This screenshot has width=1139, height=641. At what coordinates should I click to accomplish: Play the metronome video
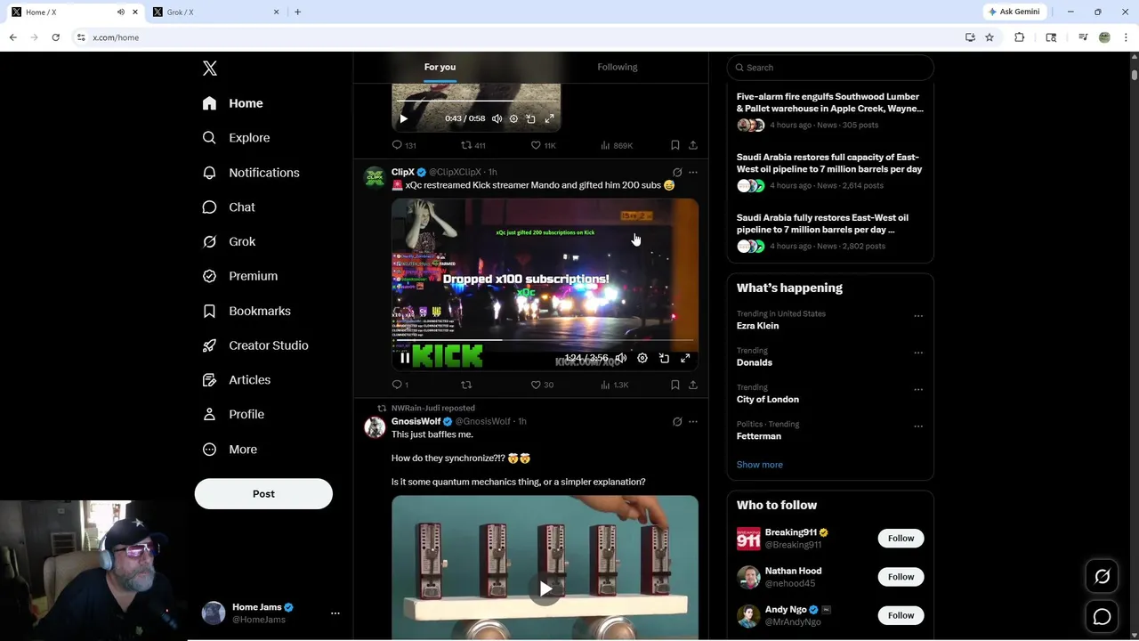545,588
